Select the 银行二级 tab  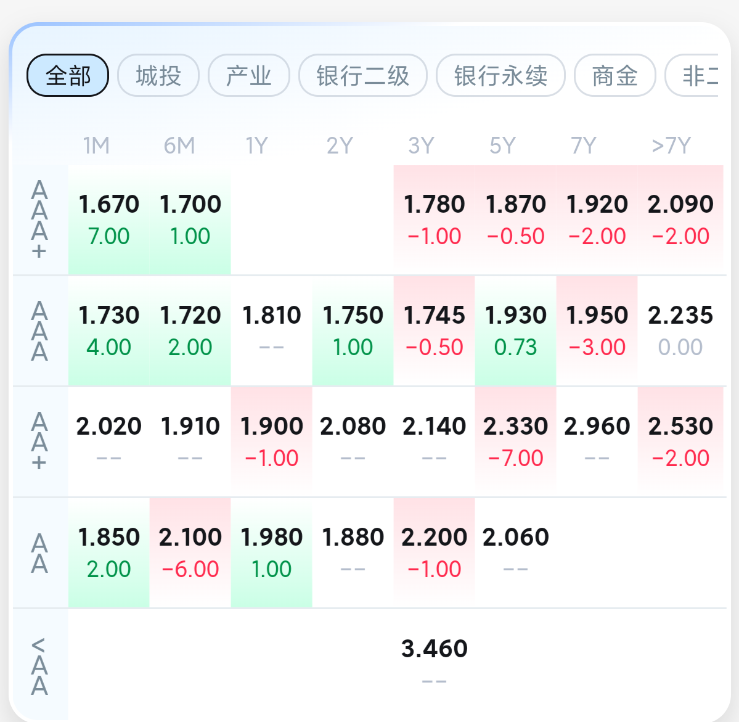click(363, 76)
